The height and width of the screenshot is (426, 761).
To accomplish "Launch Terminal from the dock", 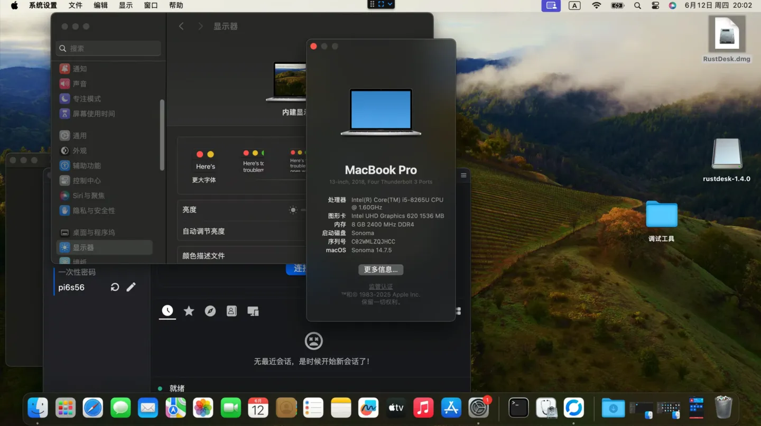I will [518, 408].
